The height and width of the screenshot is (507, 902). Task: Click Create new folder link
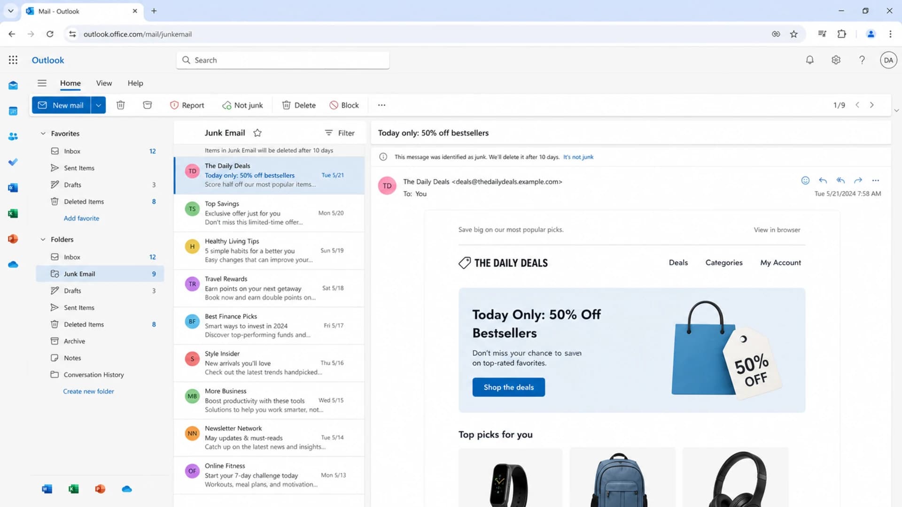[x=88, y=391]
